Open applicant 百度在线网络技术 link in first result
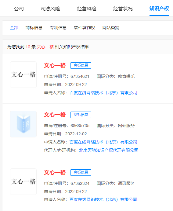This screenshot has width=173, height=211. pos(103,93)
